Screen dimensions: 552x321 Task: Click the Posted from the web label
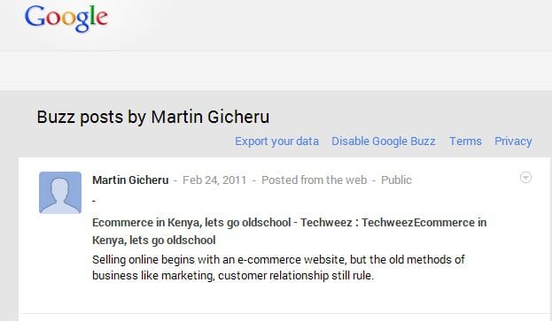(x=314, y=180)
